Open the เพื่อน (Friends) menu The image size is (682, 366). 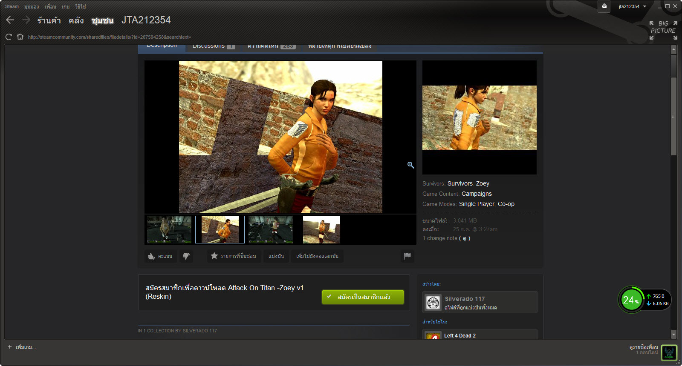pyautogui.click(x=50, y=6)
